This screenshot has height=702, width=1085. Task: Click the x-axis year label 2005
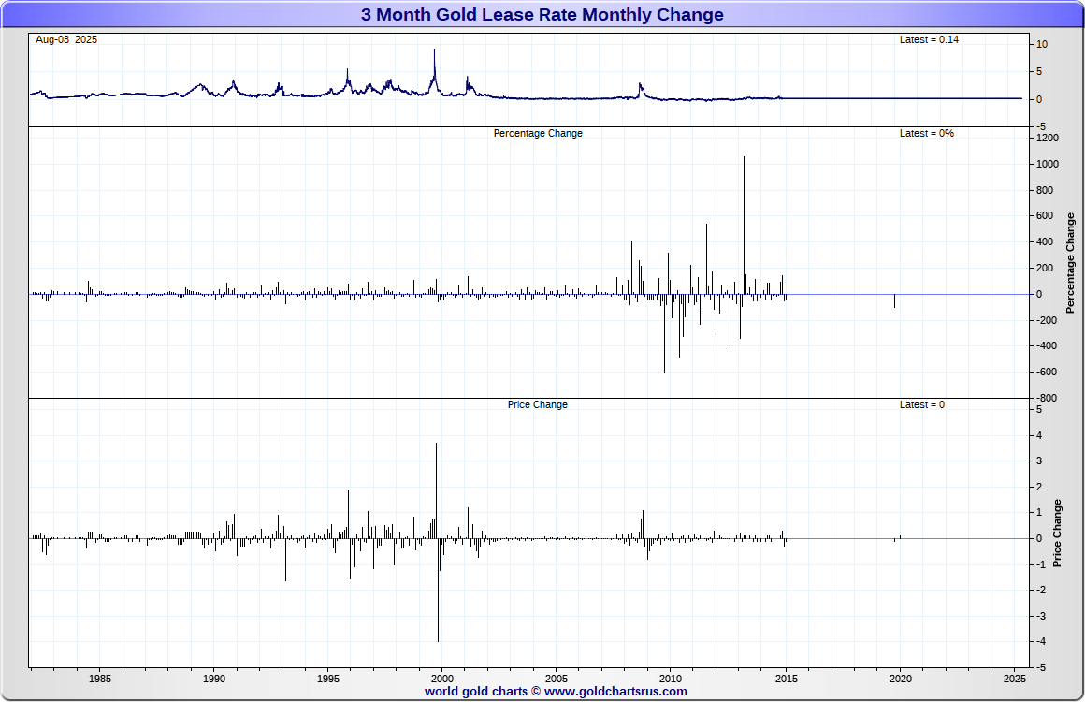point(557,680)
